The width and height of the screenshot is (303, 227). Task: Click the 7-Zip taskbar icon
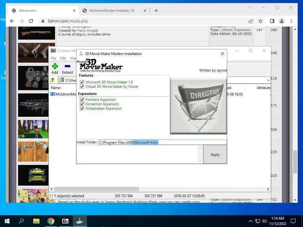(x=65, y=221)
